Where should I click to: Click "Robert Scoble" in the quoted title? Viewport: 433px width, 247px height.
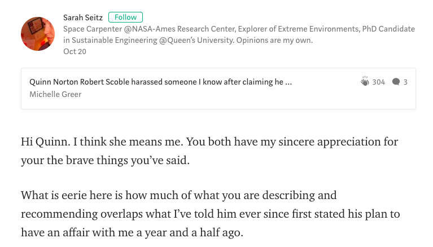pos(102,82)
